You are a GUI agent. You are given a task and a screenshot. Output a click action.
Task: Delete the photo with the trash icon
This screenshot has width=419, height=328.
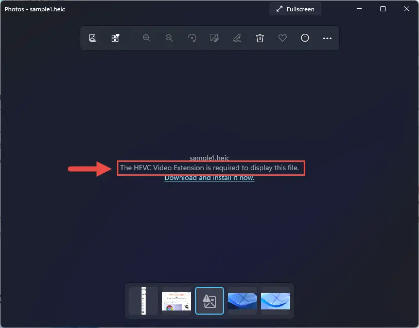[x=260, y=38]
